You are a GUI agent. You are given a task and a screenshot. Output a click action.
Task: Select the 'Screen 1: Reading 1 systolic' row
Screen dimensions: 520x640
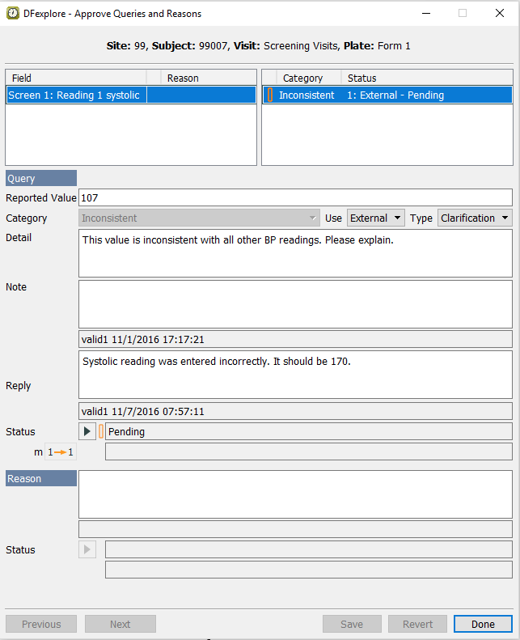tap(74, 95)
